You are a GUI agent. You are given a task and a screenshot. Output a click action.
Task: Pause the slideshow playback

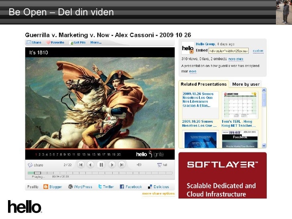point(101,165)
